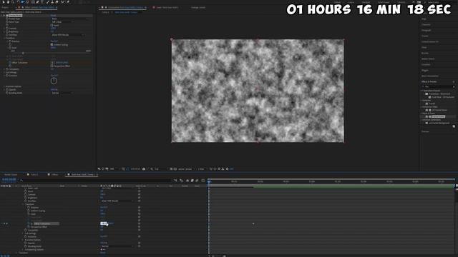458x257 pixels.
Task: Open Blending Mode dropdown in Effect Controls
Action: [62, 93]
